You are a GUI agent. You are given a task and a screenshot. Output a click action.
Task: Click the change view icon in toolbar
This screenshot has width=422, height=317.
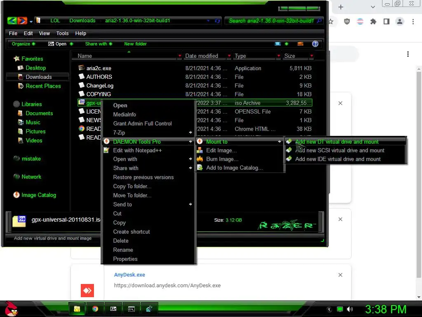point(278,44)
